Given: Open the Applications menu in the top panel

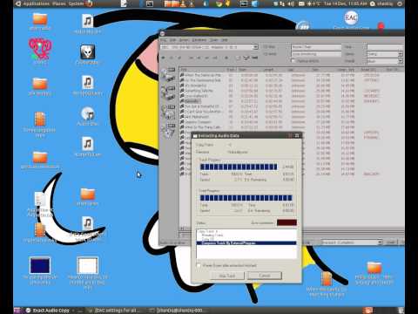Looking at the screenshot, I should click(37, 3).
